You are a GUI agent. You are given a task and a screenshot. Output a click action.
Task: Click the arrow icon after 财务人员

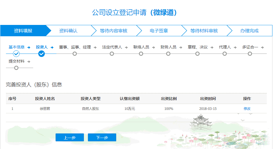pyautogui.click(x=181, y=47)
